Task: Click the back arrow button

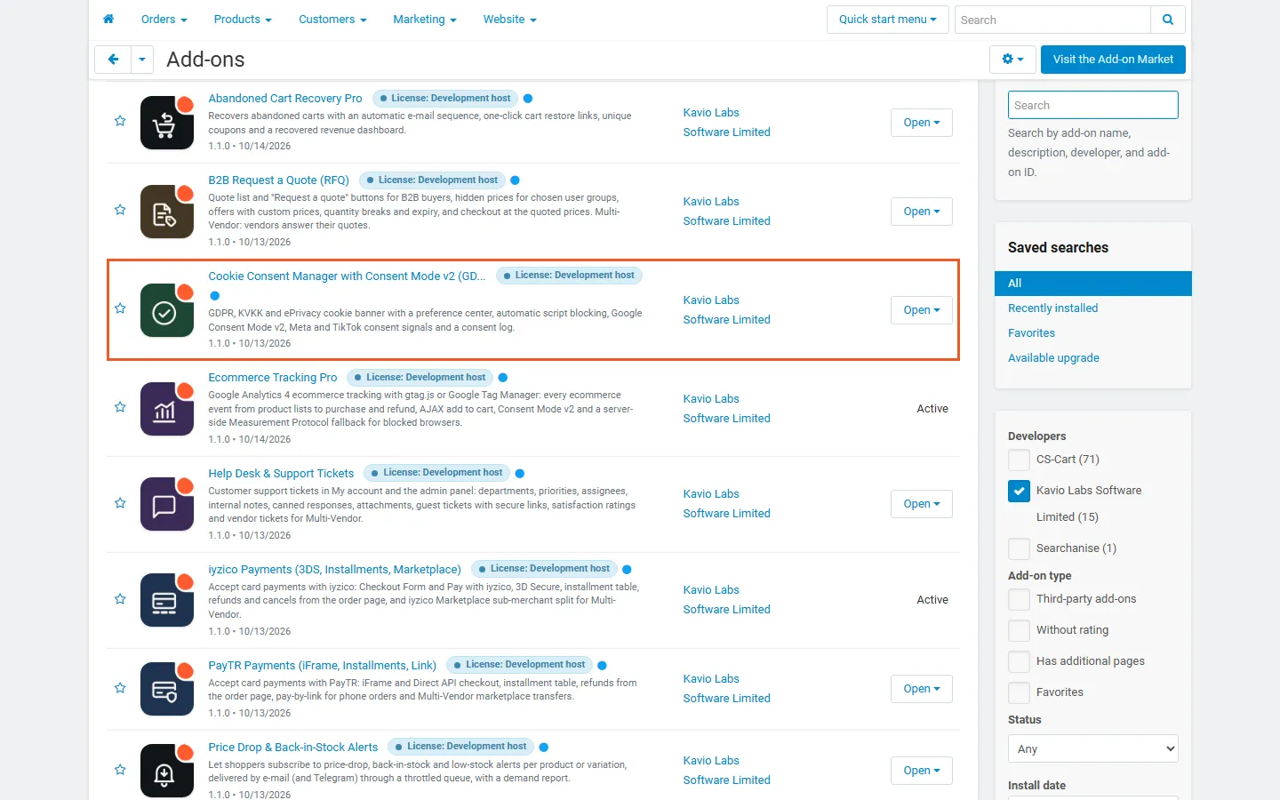Action: (113, 60)
